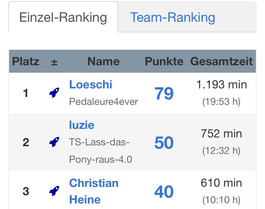Click the Platz column header

pos(26,61)
